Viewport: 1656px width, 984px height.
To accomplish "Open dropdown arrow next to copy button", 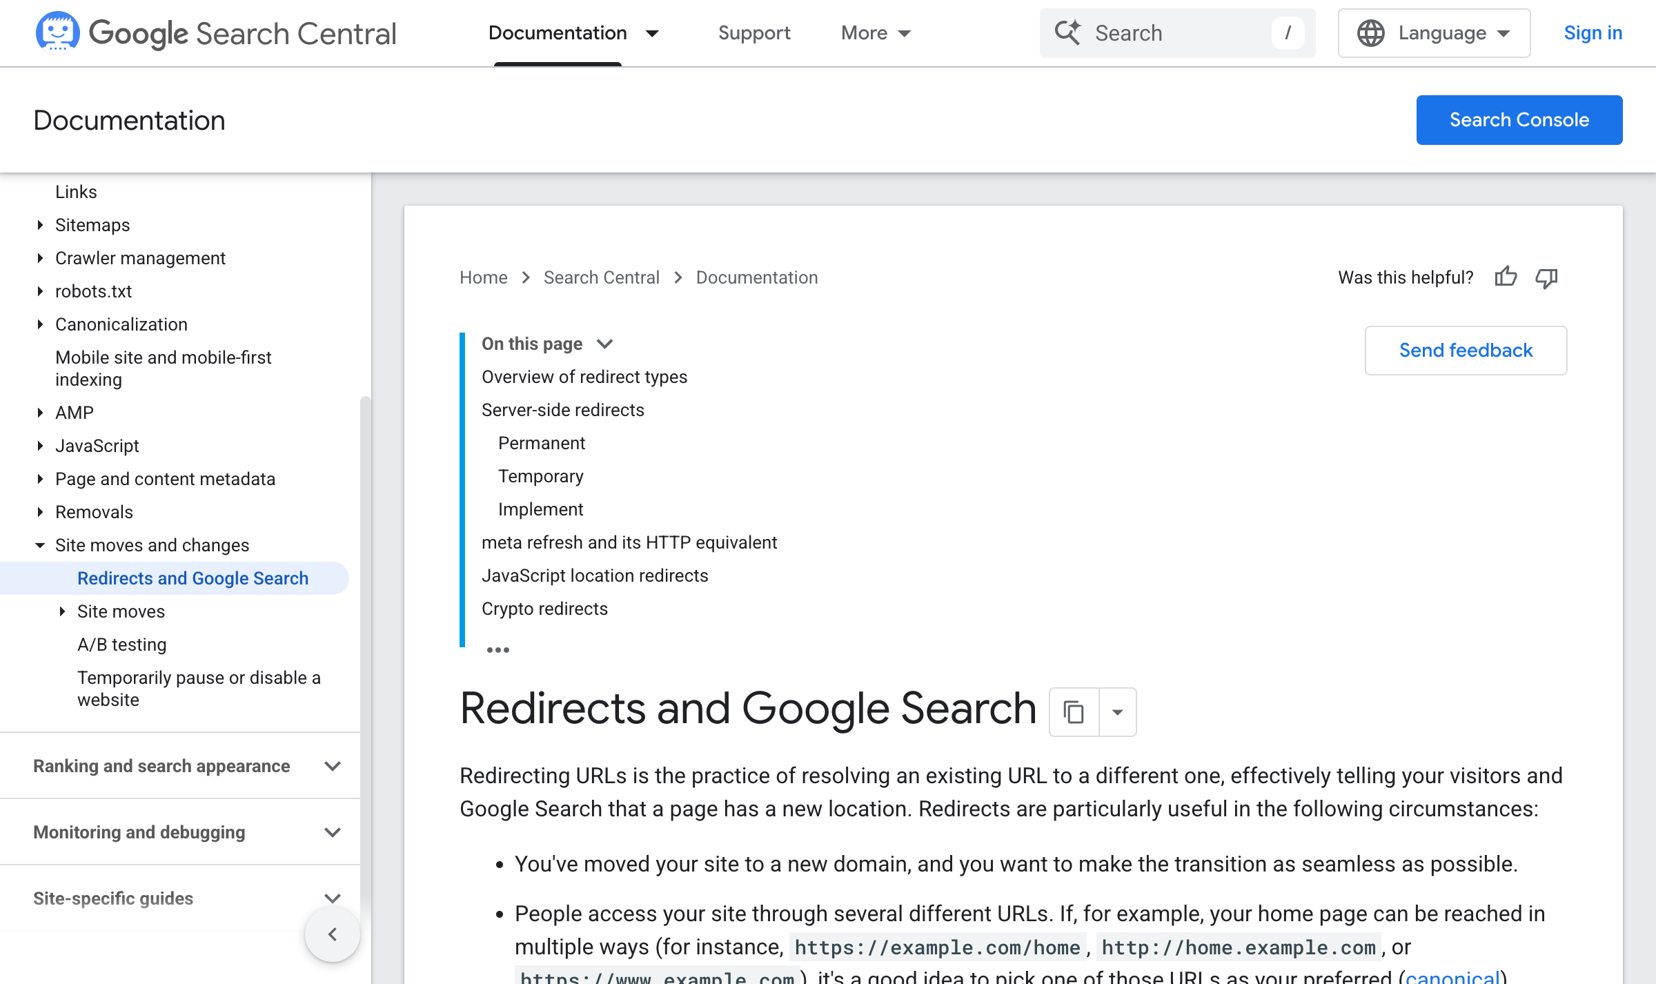I will click(1118, 712).
